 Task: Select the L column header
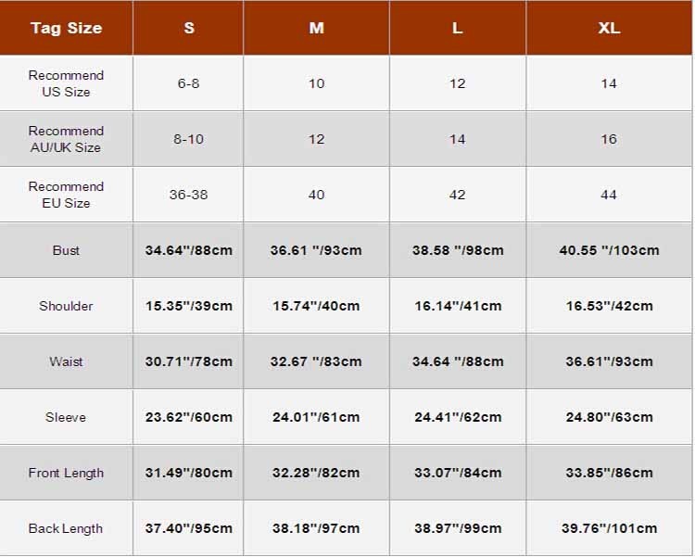coord(458,28)
